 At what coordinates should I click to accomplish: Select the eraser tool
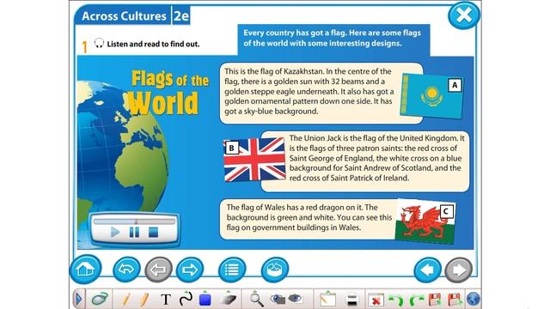228,300
